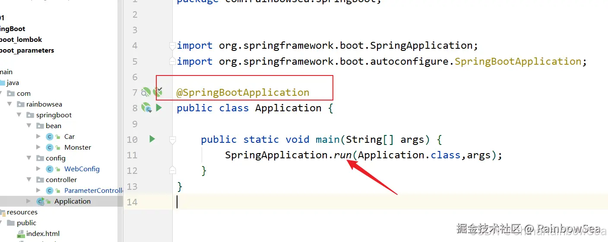The height and width of the screenshot is (242, 608).
Task: Click the @SpringBootApplication annotation
Action: pos(243,92)
